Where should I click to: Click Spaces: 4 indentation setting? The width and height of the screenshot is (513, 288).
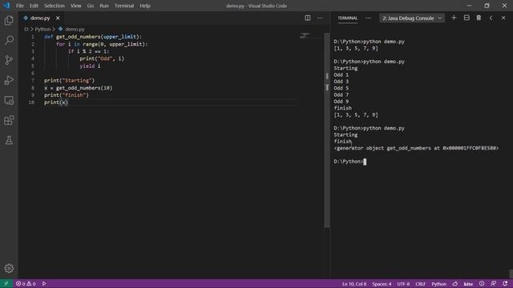coord(382,284)
